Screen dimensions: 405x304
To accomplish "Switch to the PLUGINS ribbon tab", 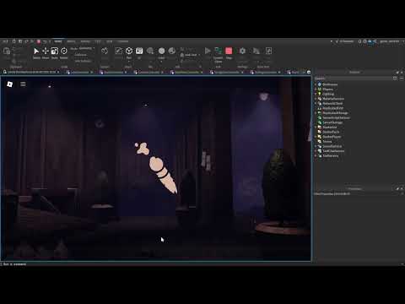I will [123, 41].
